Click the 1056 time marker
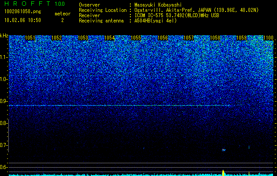277x176 pixels. pyautogui.click(x=163, y=38)
